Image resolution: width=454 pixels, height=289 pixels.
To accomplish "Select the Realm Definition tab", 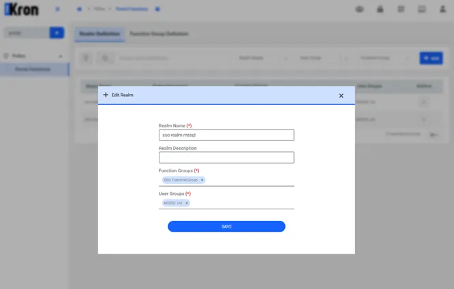I will click(x=100, y=34).
